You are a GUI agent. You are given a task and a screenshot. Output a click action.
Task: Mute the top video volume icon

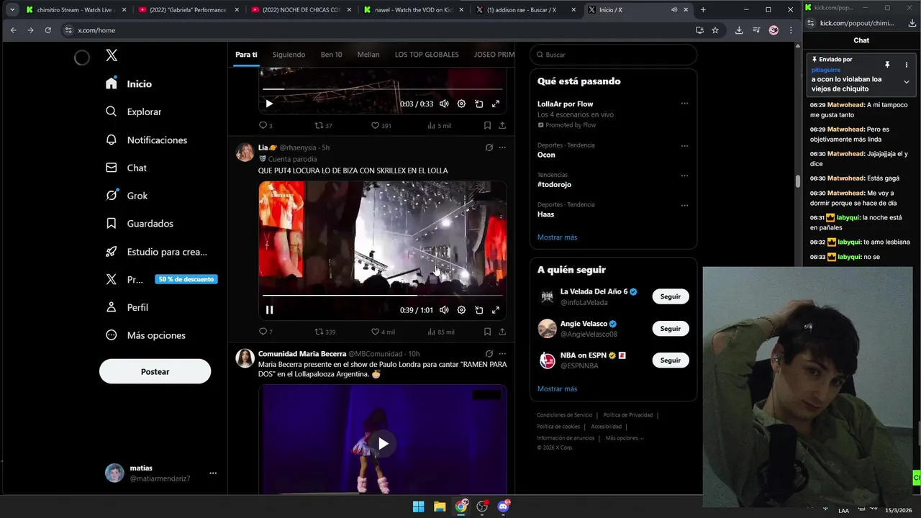(x=444, y=104)
